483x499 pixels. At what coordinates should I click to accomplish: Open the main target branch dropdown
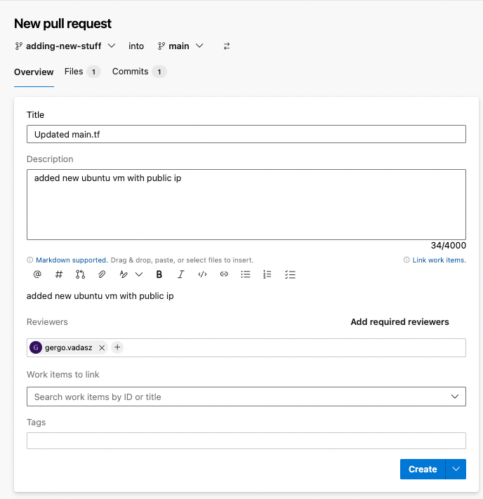click(x=180, y=46)
